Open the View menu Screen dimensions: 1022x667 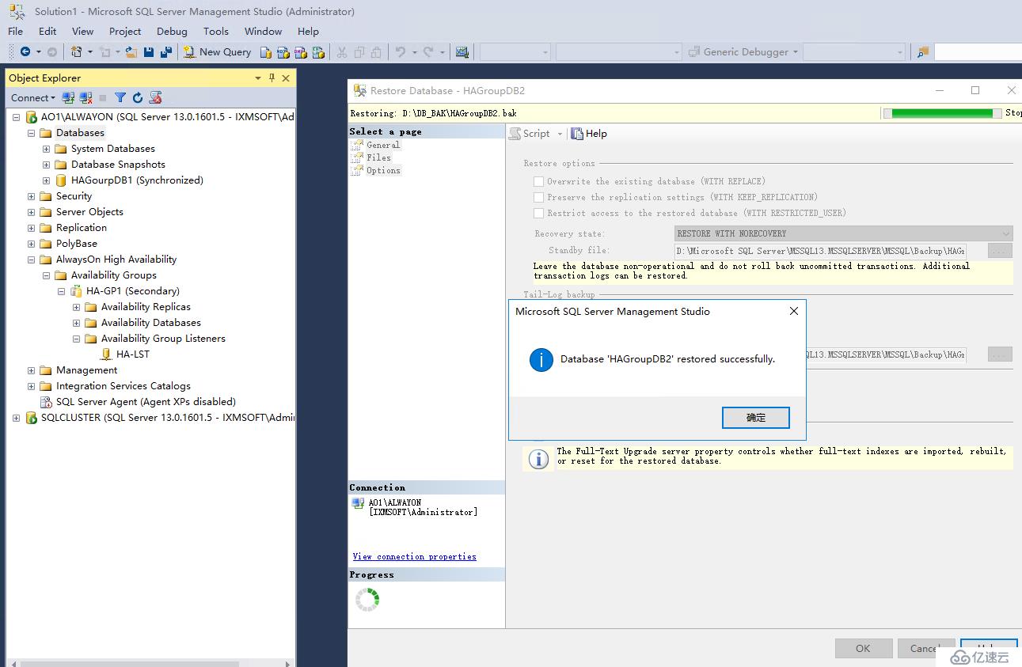[x=82, y=32]
